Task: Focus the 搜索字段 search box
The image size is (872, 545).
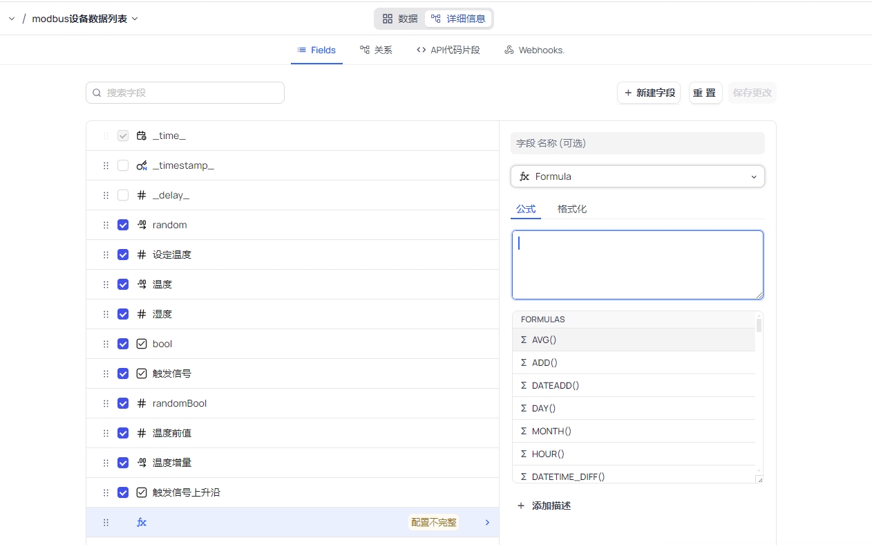Action: (x=185, y=93)
